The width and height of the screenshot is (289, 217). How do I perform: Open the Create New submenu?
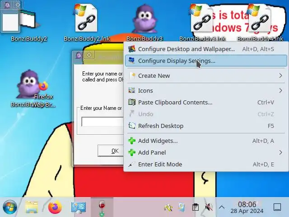tap(206, 75)
